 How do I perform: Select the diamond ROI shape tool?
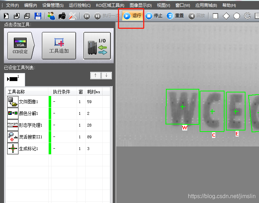click(226, 16)
